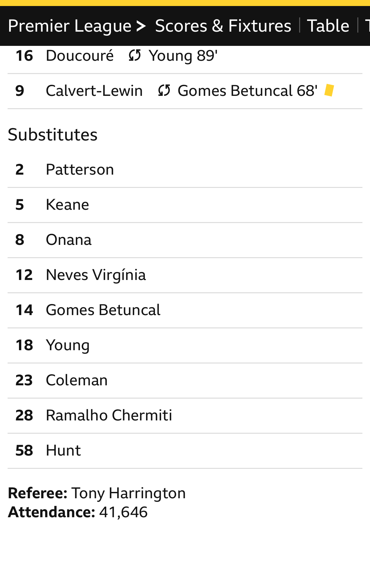
Task: Select the Doucouré lineup row
Action: (x=185, y=56)
